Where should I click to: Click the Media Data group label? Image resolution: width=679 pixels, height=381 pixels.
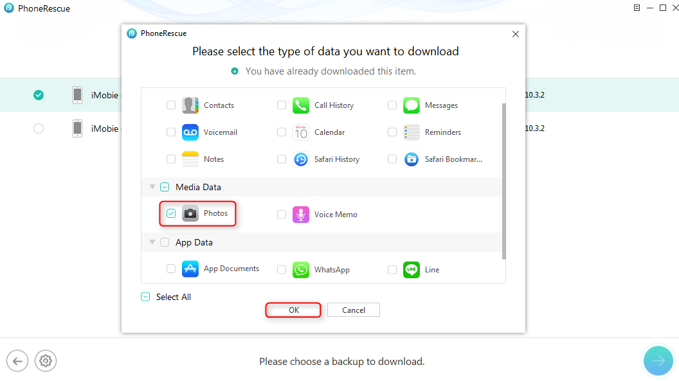pos(198,187)
